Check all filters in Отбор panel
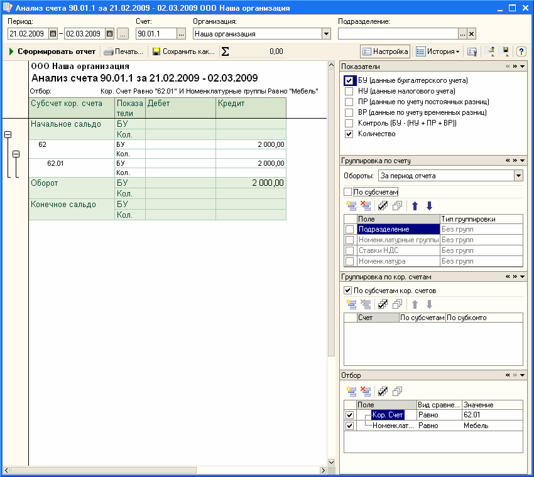The image size is (534, 477). click(x=383, y=391)
